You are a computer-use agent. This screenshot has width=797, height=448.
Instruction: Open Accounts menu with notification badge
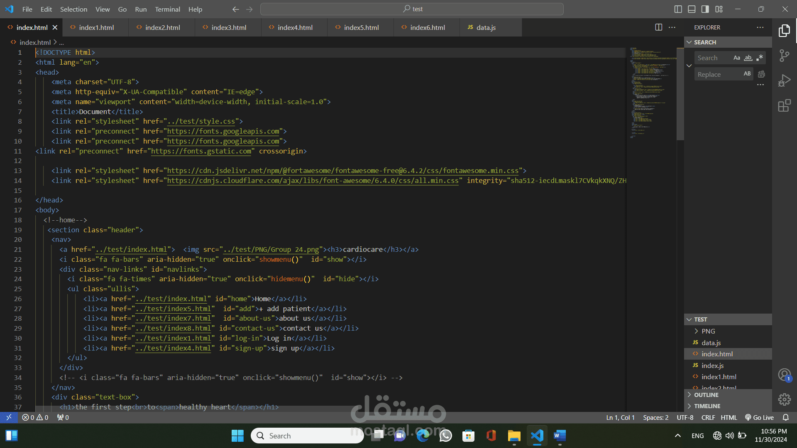[784, 375]
